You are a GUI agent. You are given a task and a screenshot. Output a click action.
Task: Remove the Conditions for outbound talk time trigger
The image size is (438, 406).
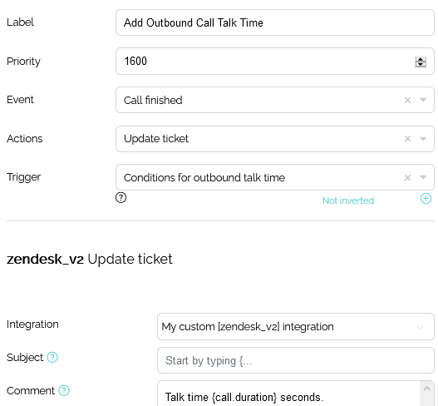(407, 177)
